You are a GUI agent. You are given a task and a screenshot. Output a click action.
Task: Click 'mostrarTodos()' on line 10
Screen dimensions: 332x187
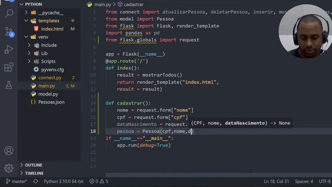click(x=162, y=75)
